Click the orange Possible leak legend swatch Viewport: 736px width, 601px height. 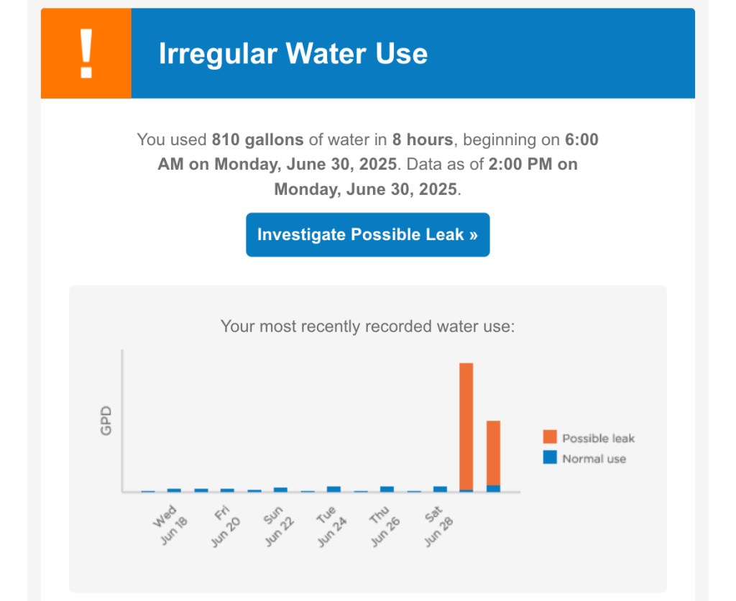click(x=550, y=437)
